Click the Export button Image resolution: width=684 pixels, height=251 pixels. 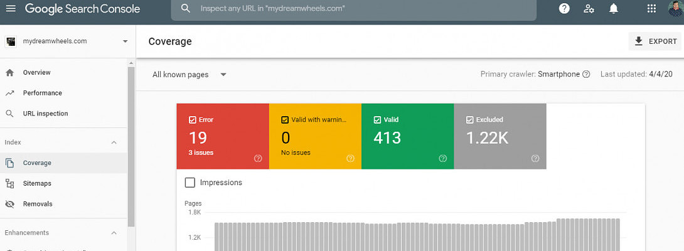coord(655,41)
